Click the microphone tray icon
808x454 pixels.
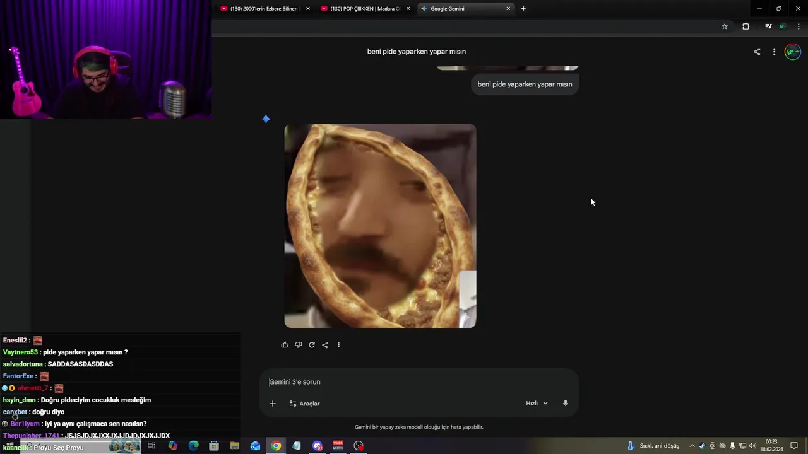tap(732, 446)
